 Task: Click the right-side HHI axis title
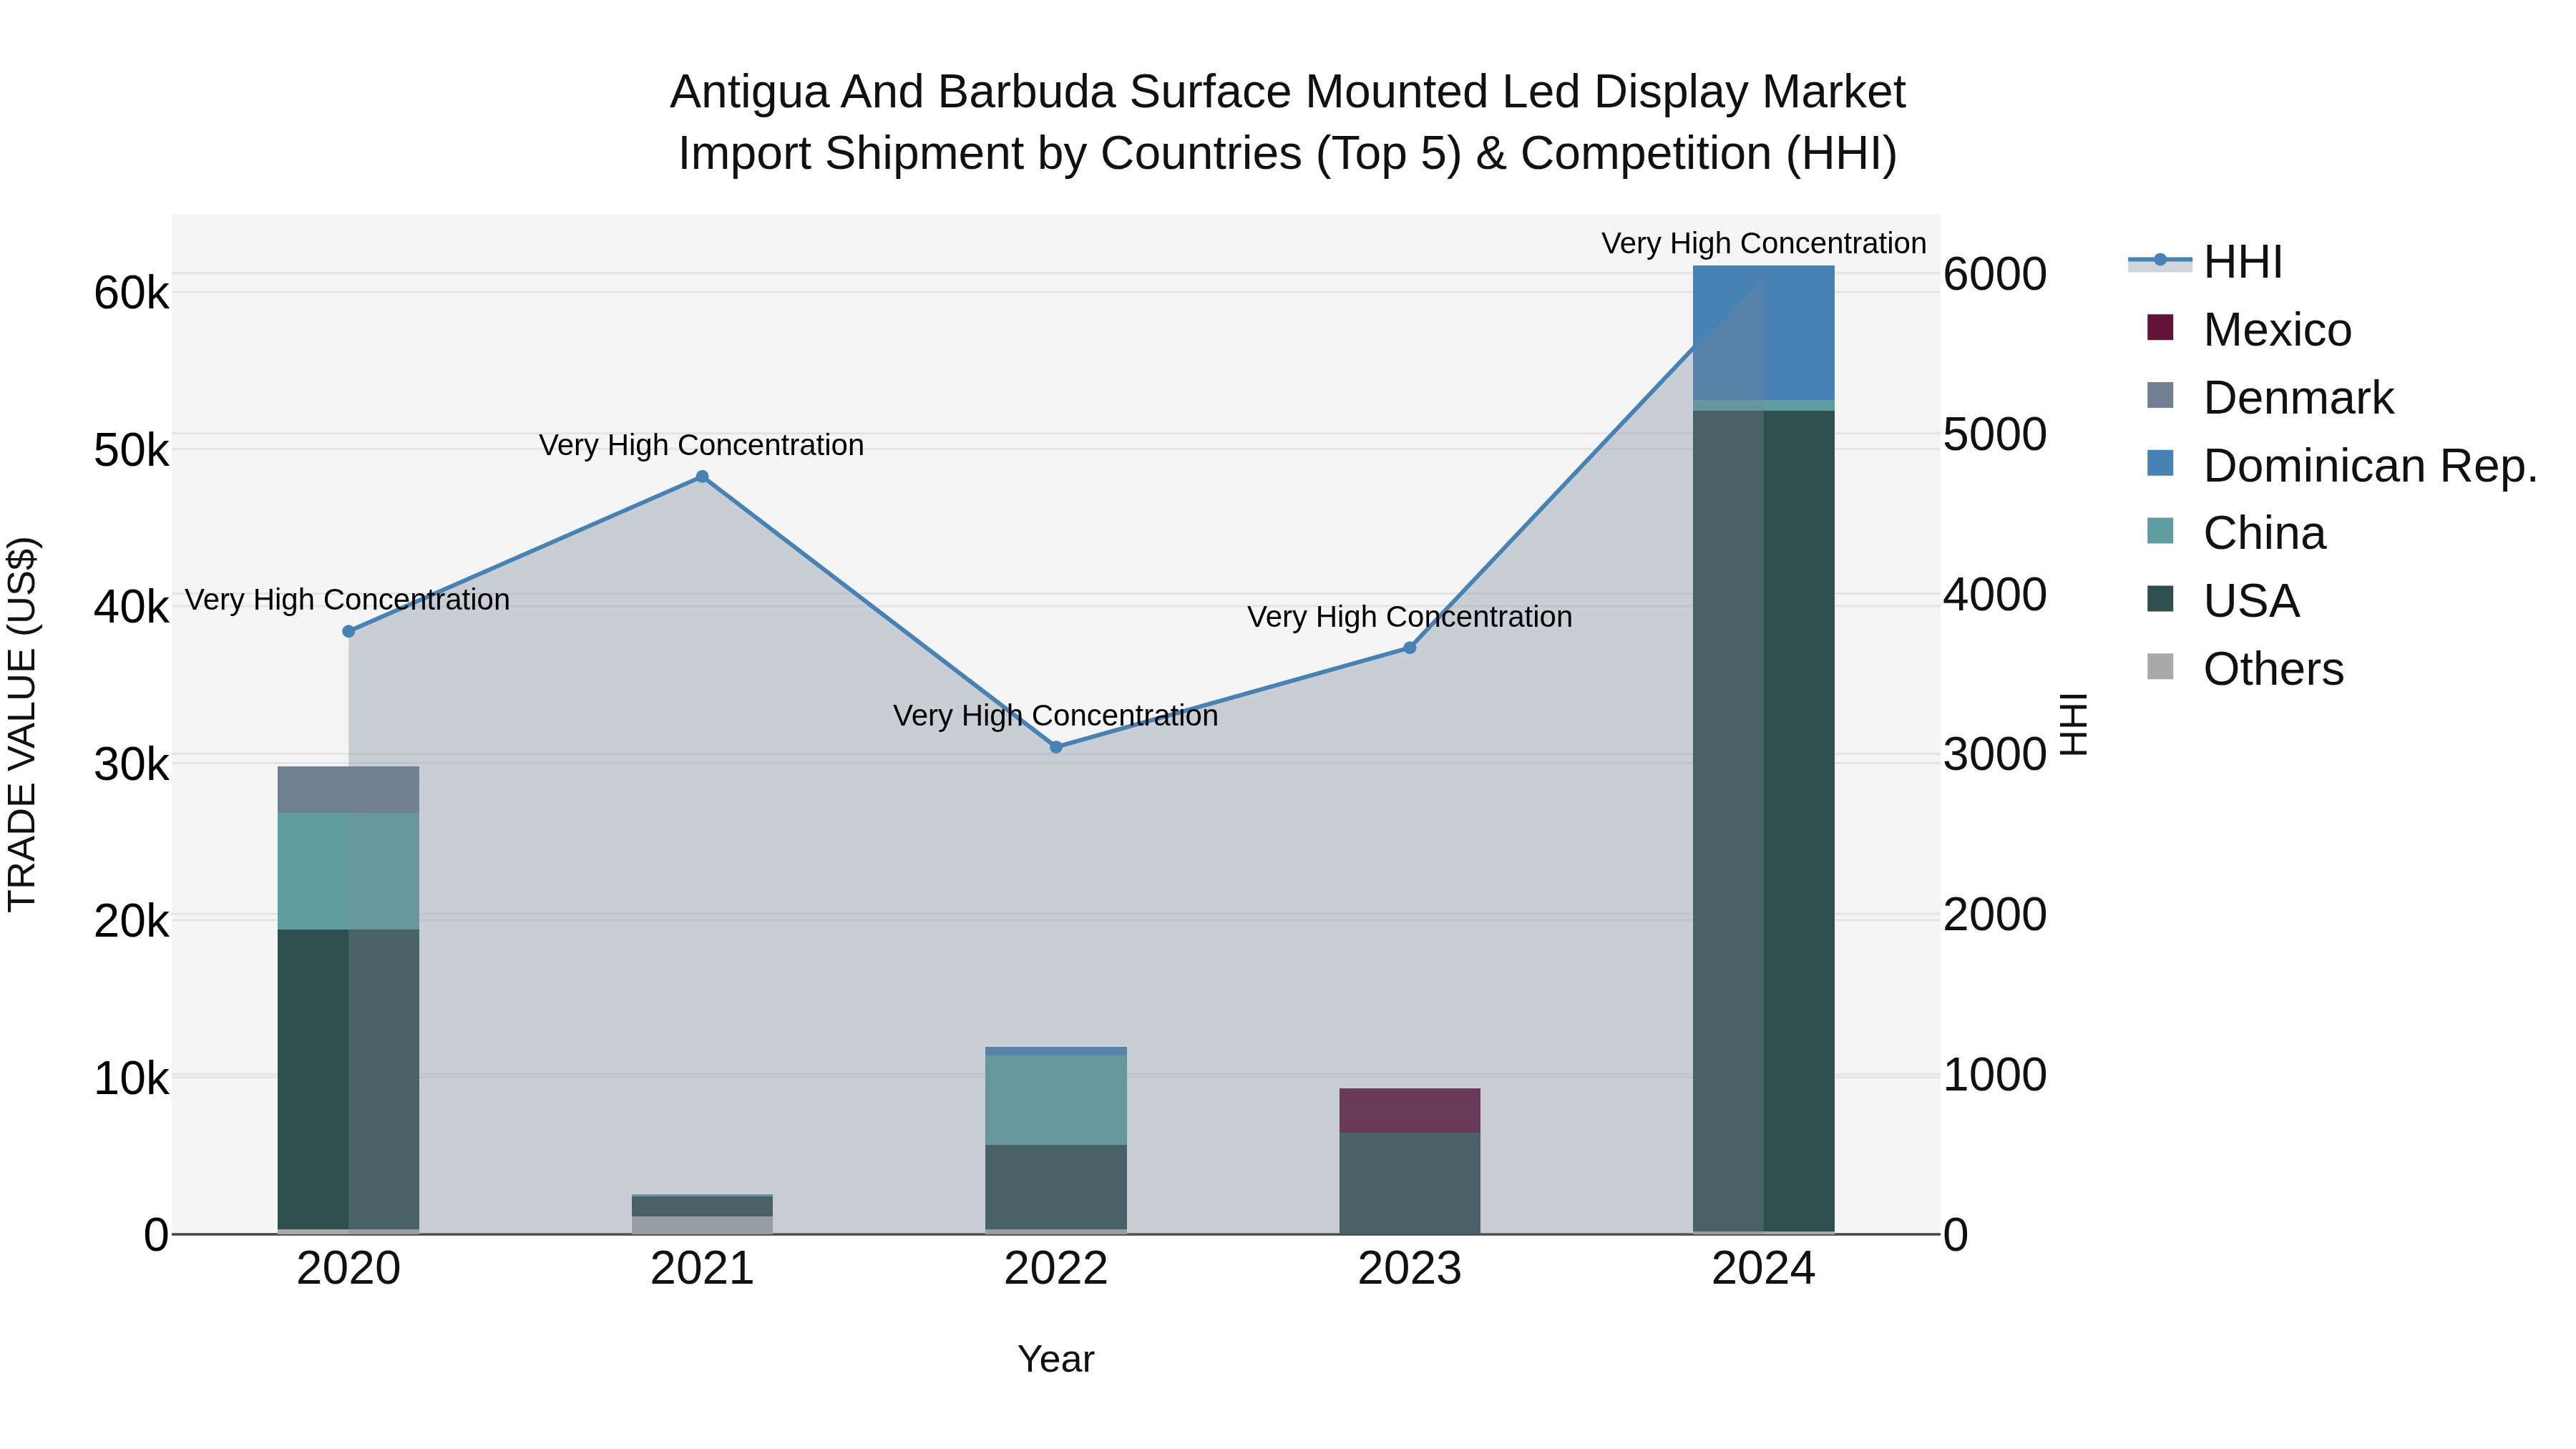point(2075,724)
